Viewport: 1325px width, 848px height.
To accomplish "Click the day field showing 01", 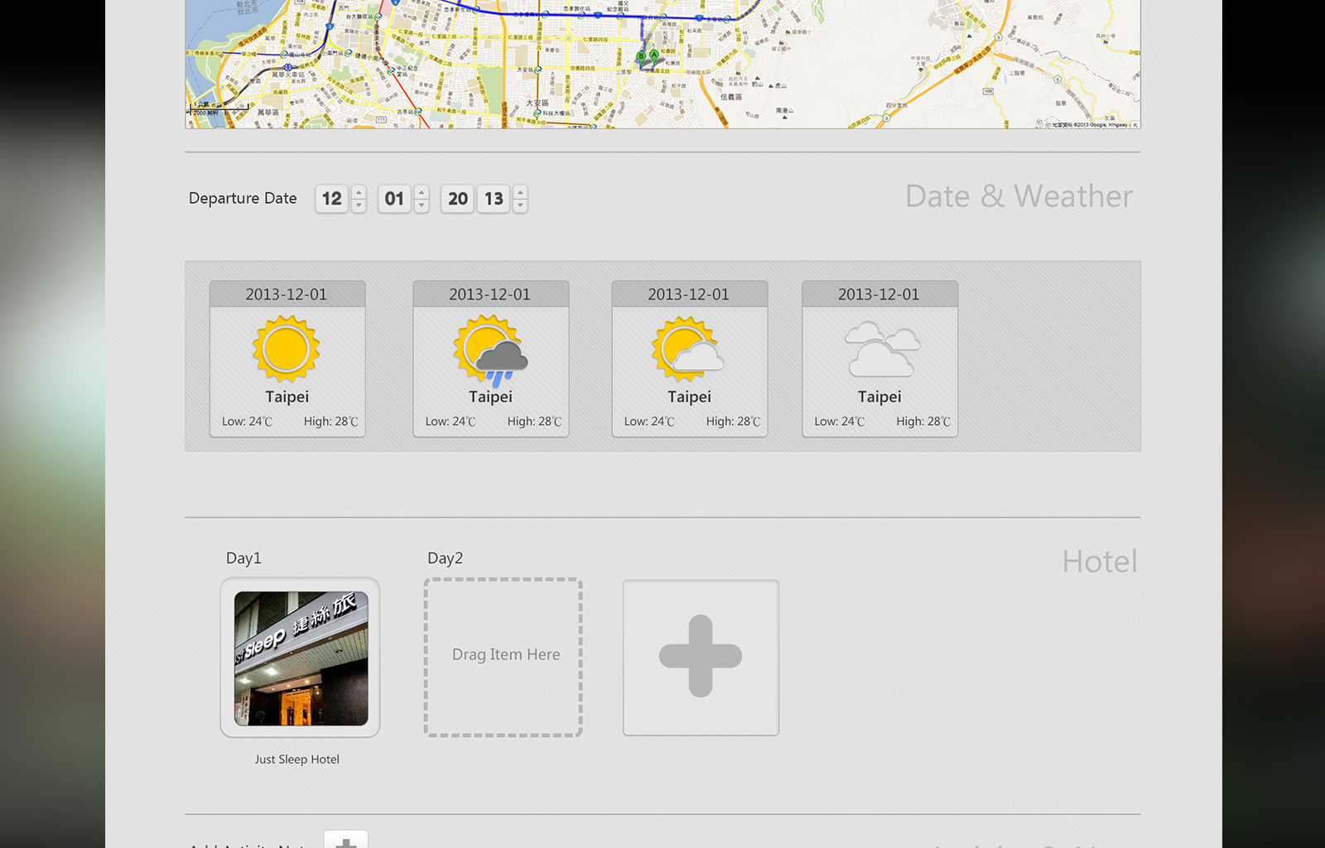I will tap(394, 199).
